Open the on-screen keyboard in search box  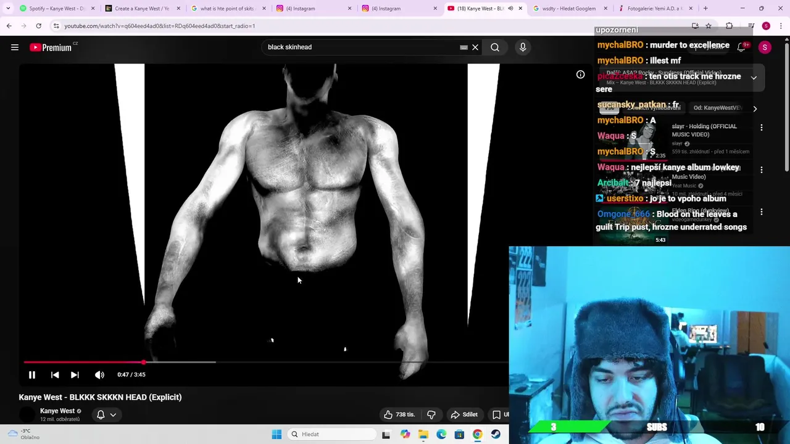point(464,47)
